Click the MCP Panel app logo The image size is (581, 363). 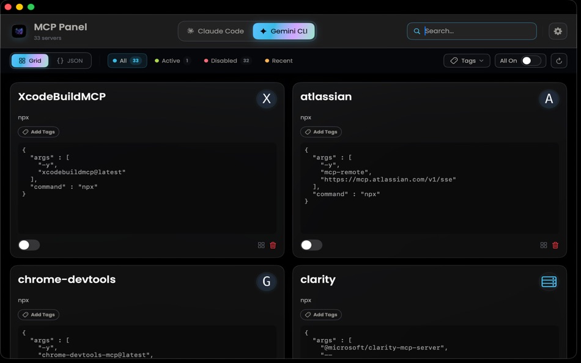tap(19, 31)
